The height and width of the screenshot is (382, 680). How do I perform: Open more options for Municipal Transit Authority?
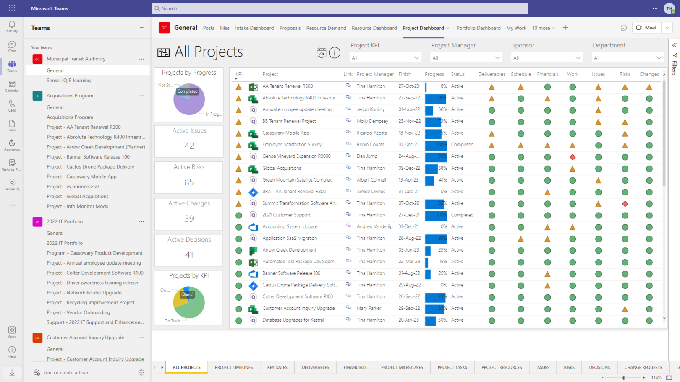tap(141, 59)
